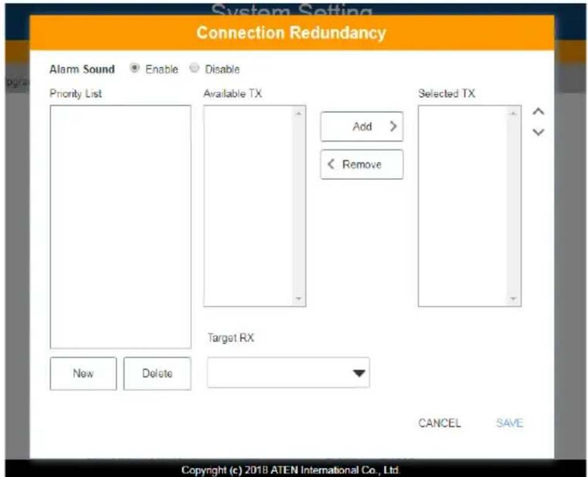The image size is (588, 477).
Task: Click the Connection Redundancy title
Action: [291, 33]
